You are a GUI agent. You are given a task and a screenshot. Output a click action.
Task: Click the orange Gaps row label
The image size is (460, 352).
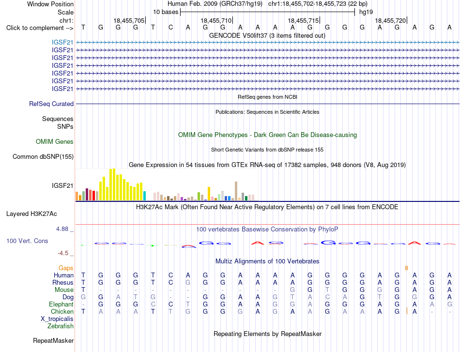(x=66, y=268)
